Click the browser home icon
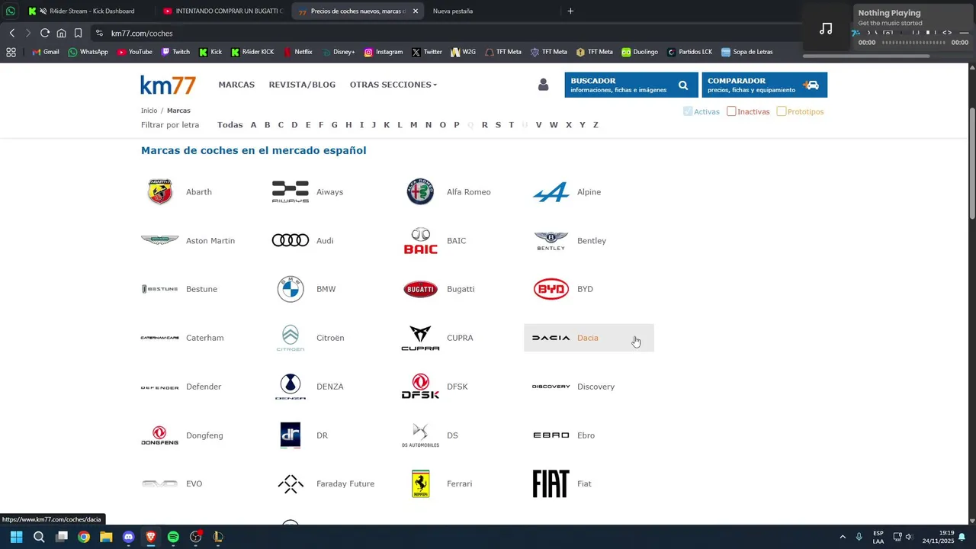 (62, 33)
